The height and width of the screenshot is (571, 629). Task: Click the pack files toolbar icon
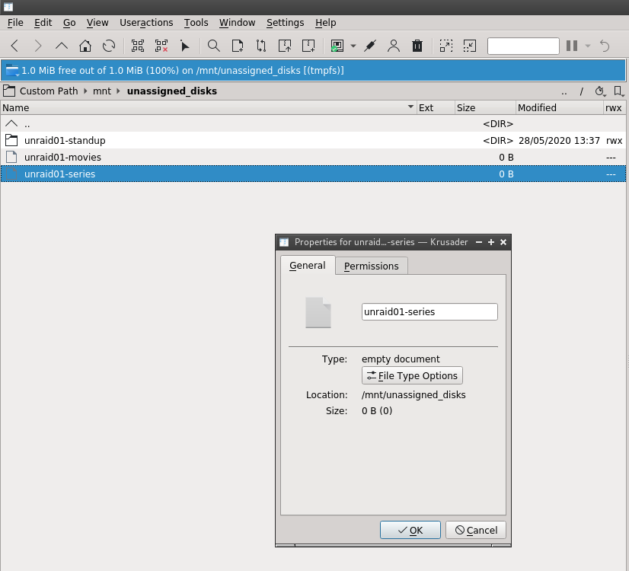[285, 46]
